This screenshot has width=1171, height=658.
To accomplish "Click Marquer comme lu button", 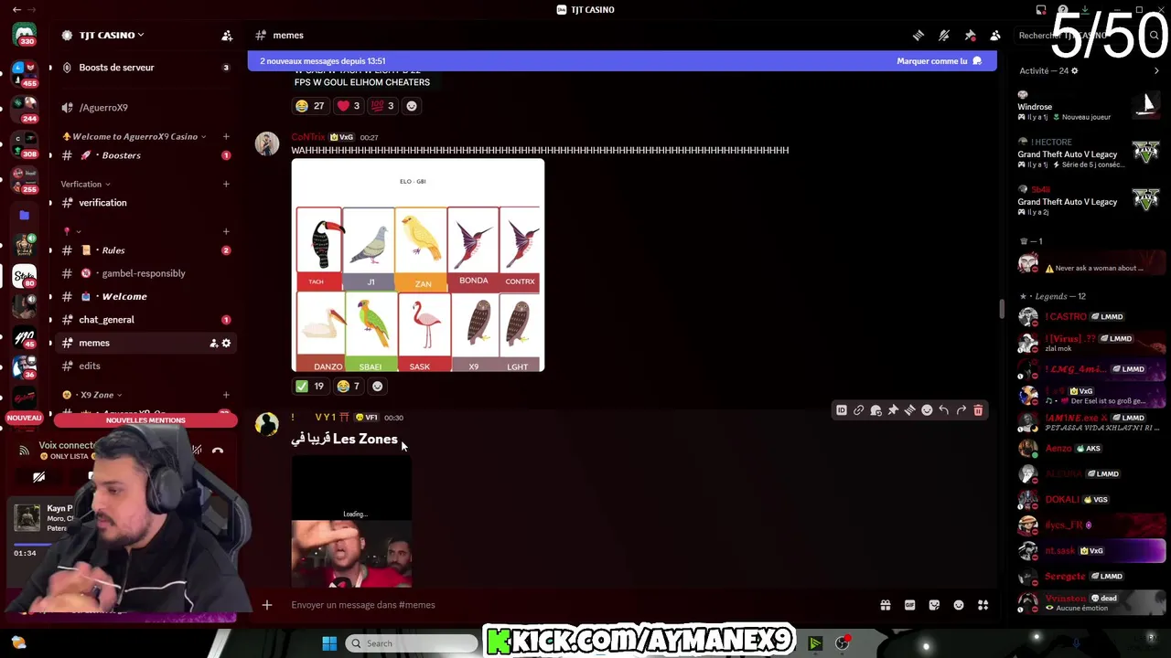I will tap(940, 61).
